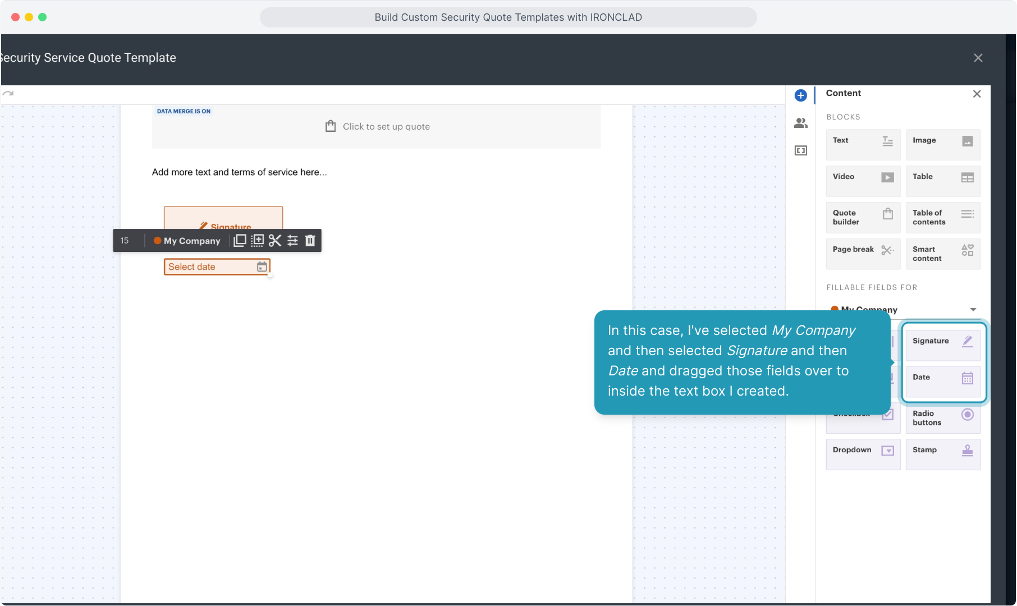Delete the selected field with trash icon
1017x606 pixels.
(x=310, y=241)
